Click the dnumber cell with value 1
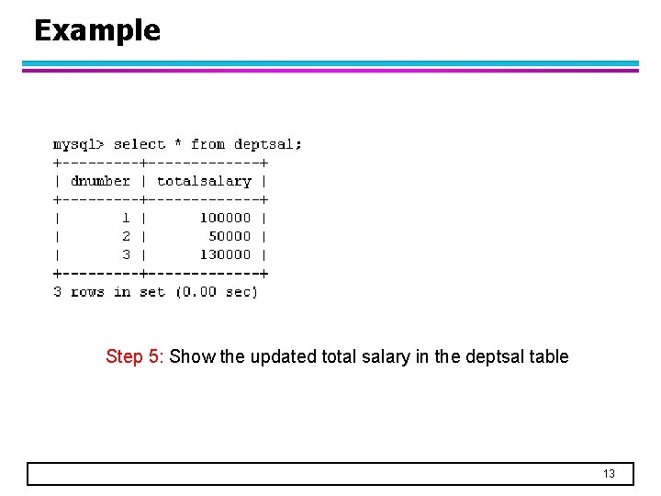The height and width of the screenshot is (496, 661). click(126, 218)
